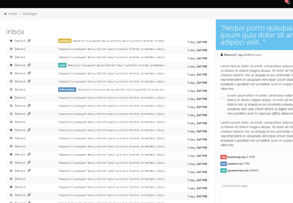Click the paperclip icon on the 'problem' message
This screenshot has width=293, height=203.
[29, 41]
